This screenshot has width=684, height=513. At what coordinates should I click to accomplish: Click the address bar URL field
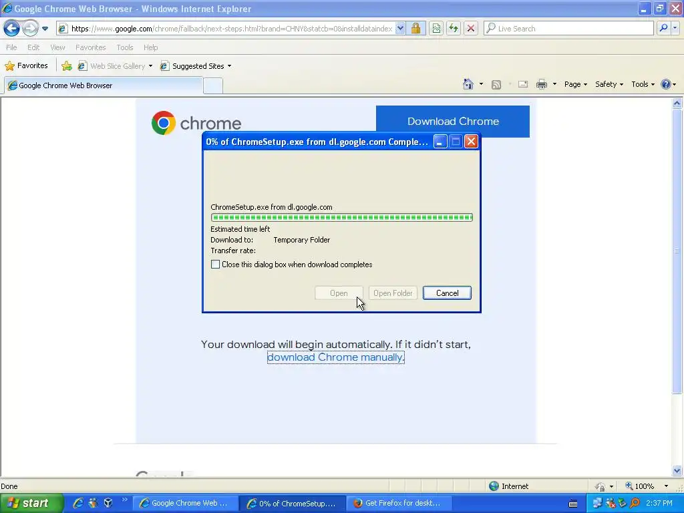[226, 29]
